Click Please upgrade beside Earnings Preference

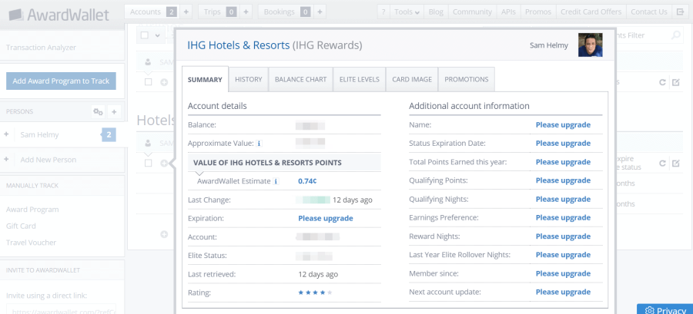tap(563, 218)
